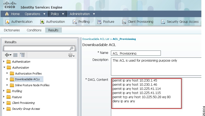Follow the Downloadable ACL List breadcrumb link
The image size is (205, 116).
point(96,39)
